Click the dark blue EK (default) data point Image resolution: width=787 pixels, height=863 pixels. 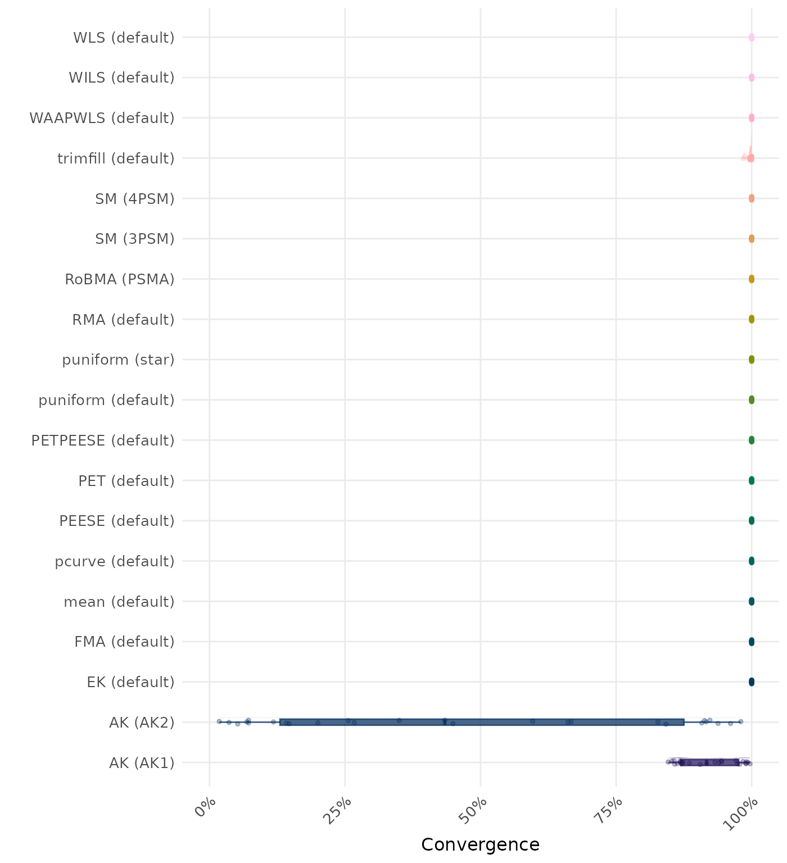[x=752, y=682]
